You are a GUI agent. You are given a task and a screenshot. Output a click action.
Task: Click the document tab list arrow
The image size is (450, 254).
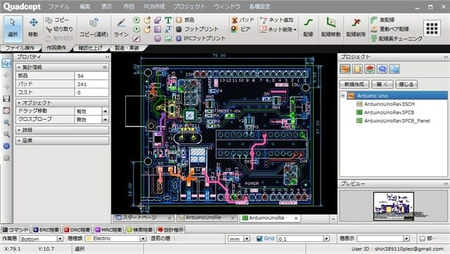click(x=333, y=220)
